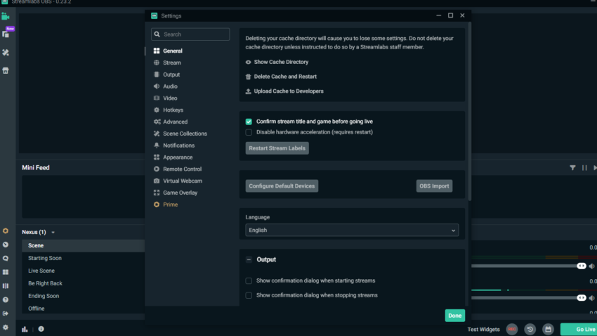The width and height of the screenshot is (597, 336).
Task: Open performance stats bar-chart icon
Action: [25, 329]
